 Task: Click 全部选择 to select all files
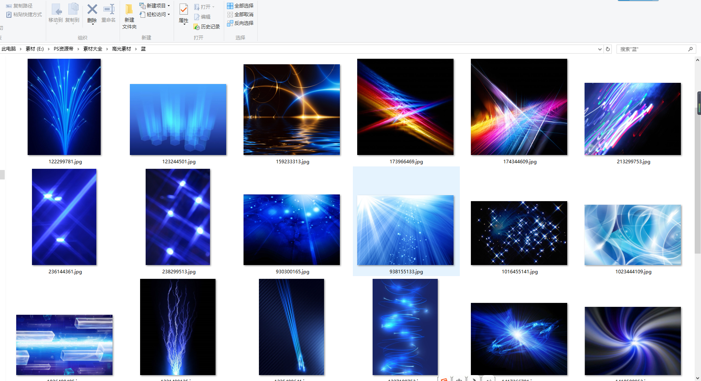240,6
